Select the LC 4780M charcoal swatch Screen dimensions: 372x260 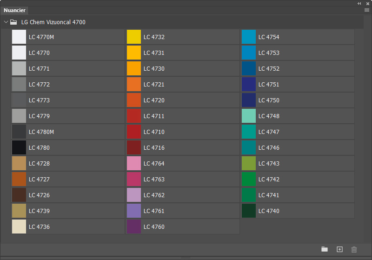click(19, 132)
